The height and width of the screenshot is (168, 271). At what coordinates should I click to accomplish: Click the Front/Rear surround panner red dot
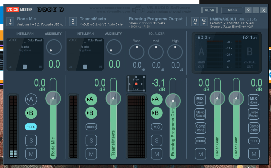pos(136,84)
